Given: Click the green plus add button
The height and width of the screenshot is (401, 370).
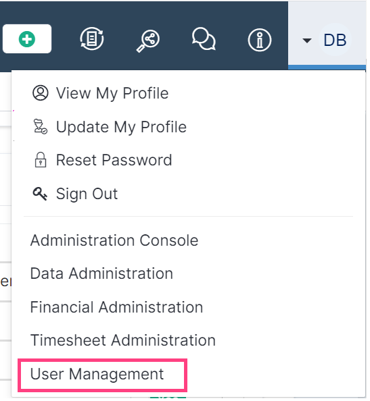Looking at the screenshot, I should pos(27,39).
